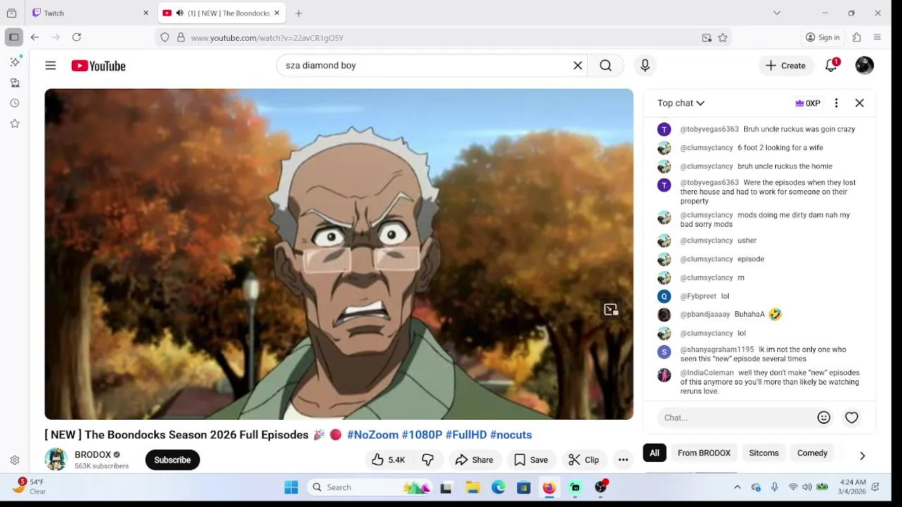The image size is (902, 507).
Task: Open synced tabs sidebar icon
Action: tap(15, 83)
